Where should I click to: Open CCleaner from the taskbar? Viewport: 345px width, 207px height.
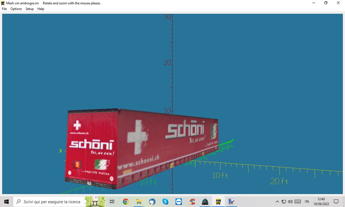192,201
